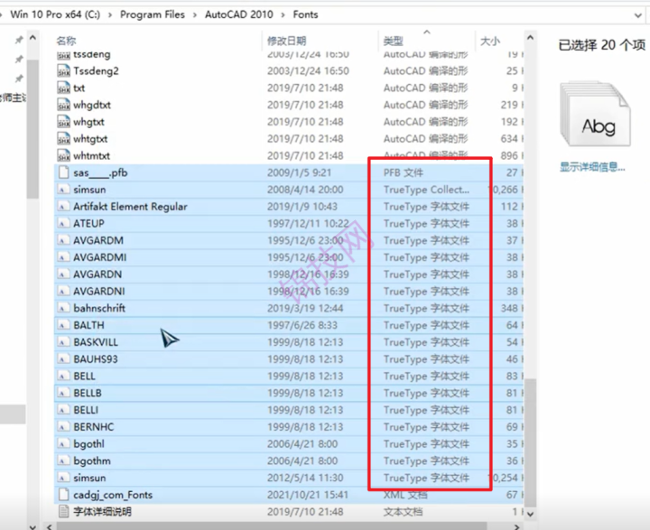Viewport: 650px width, 530px height.
Task: Click the whtgtxt SHX file icon
Action: pyautogui.click(x=63, y=139)
